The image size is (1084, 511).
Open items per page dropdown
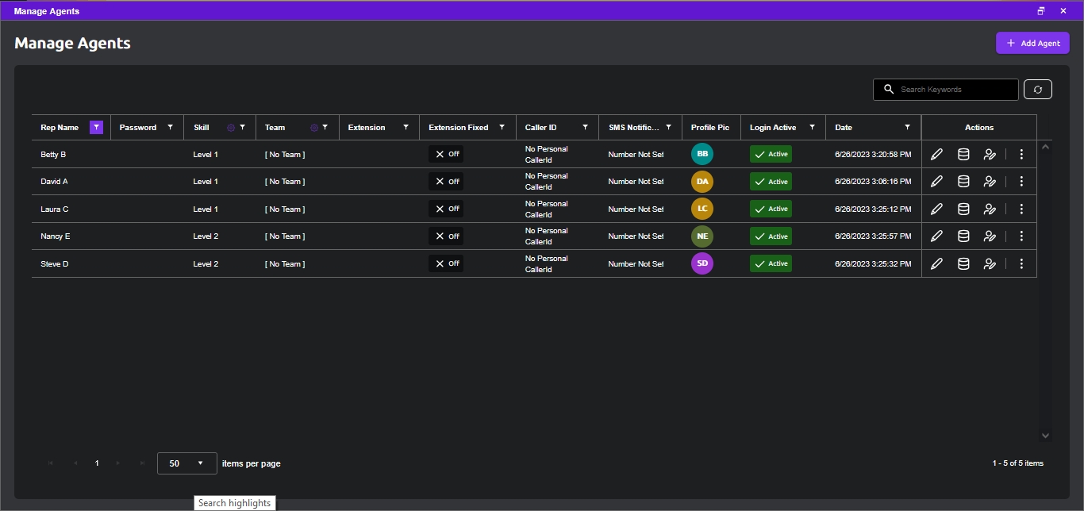point(187,463)
